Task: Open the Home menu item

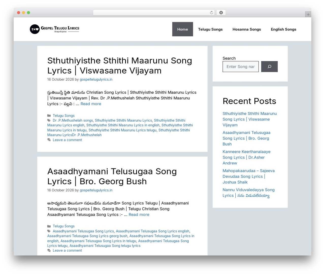Action: 183,29
